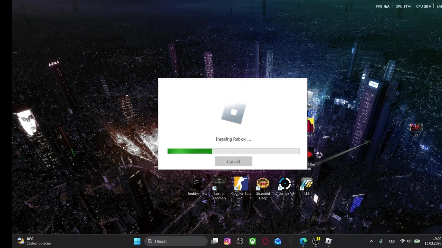
Task: Click the battery status tray icon
Action: tap(417, 241)
